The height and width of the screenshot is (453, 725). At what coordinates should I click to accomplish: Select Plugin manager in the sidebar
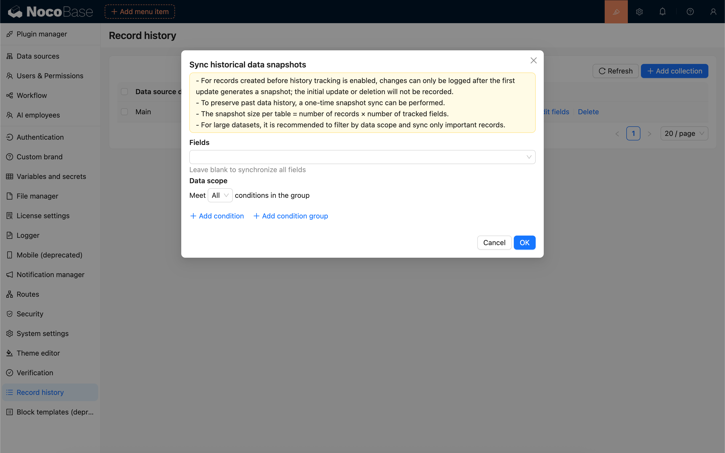pos(42,34)
